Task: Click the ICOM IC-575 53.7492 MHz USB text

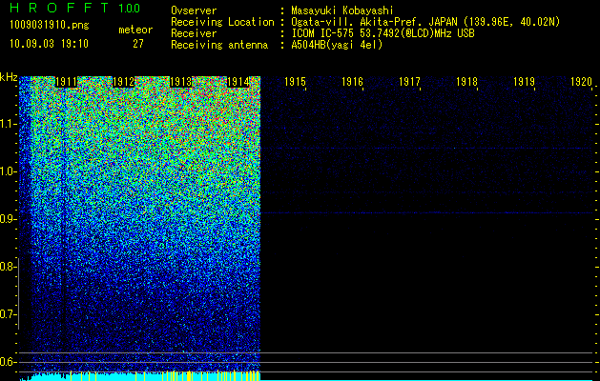Action: (x=383, y=33)
